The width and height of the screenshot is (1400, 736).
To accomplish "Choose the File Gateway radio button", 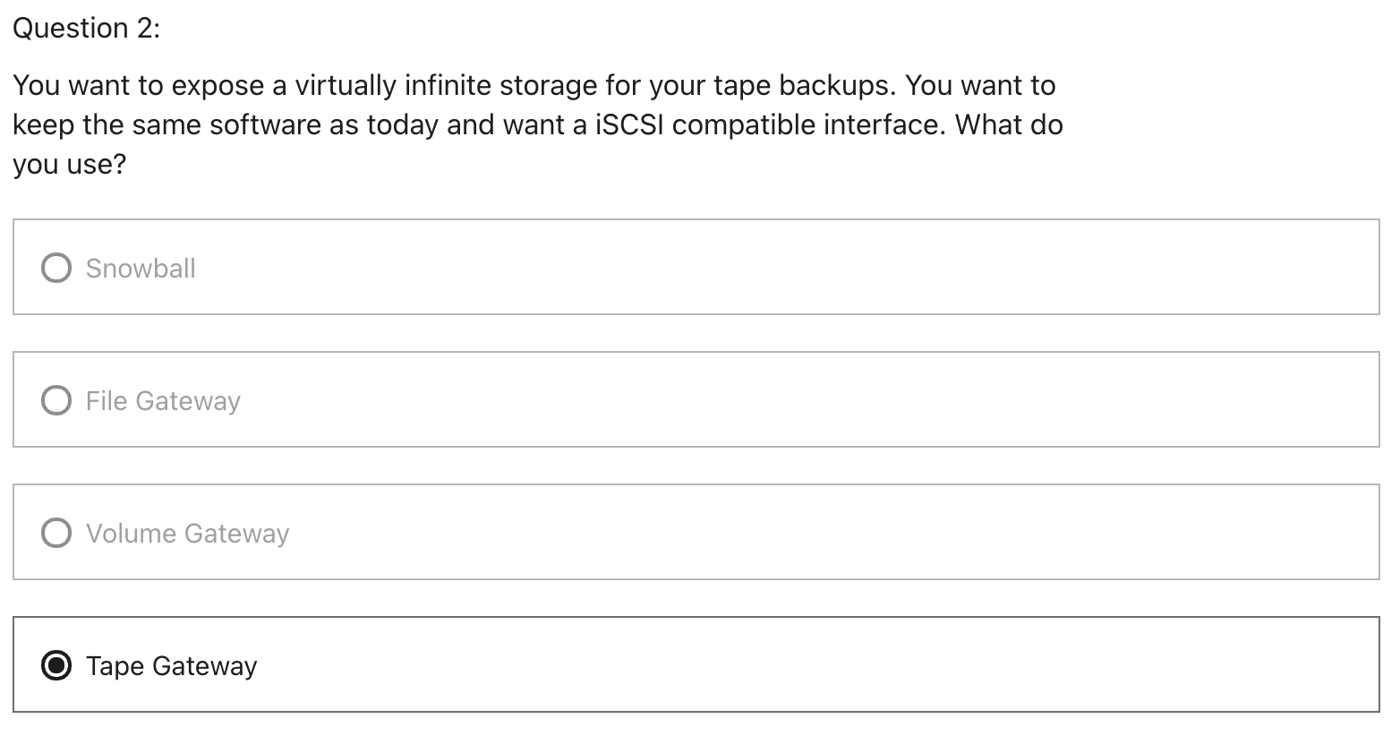I will pos(56,400).
